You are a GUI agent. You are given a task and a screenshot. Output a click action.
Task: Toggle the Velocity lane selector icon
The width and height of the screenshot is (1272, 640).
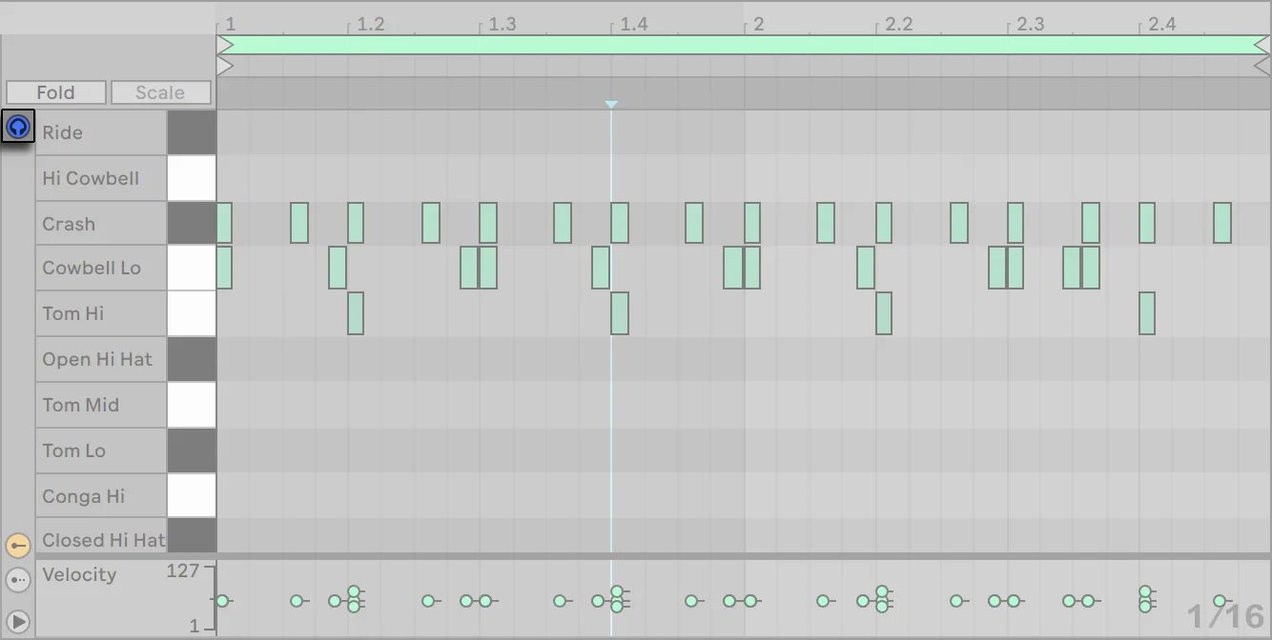18,546
